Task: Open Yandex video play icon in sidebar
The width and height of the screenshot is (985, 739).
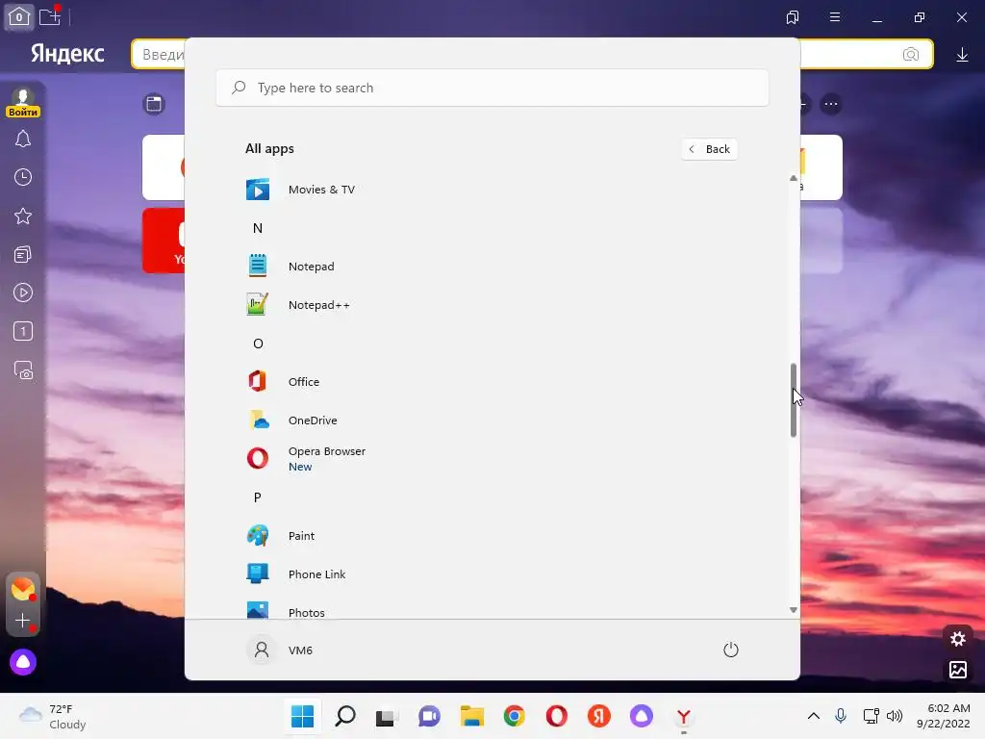Action: 23,293
